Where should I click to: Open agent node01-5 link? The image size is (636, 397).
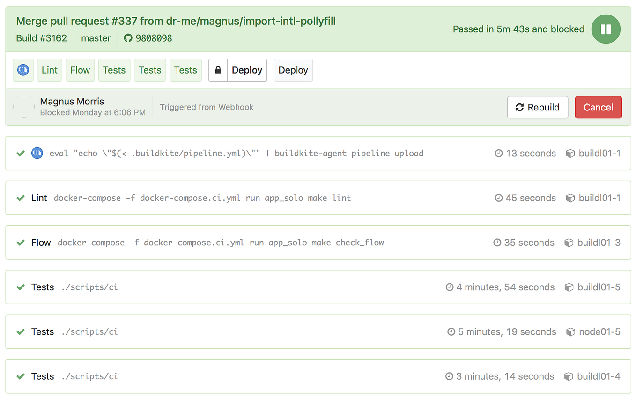click(x=599, y=331)
